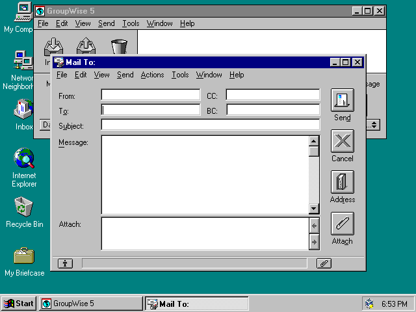Open File menu in Mail To window
416x312 pixels.
click(62, 75)
